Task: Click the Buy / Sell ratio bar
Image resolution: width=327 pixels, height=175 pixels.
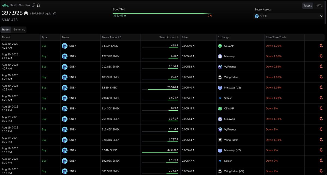Action: pos(162,13)
